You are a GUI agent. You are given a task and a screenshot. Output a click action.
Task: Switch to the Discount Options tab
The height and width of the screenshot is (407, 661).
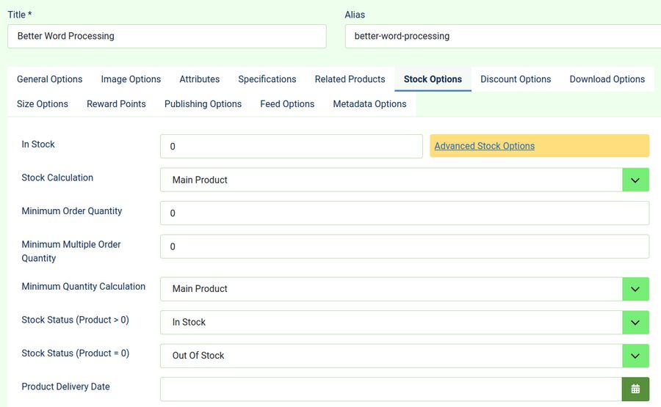(x=516, y=79)
